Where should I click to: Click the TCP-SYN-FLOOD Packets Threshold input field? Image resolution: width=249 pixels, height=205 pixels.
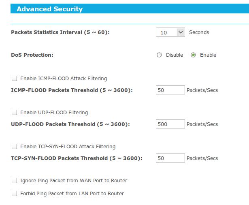170,158
